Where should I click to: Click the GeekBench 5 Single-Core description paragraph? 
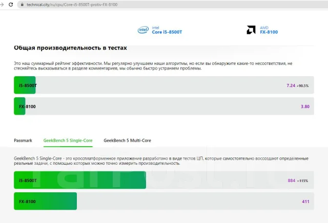(x=161, y=161)
